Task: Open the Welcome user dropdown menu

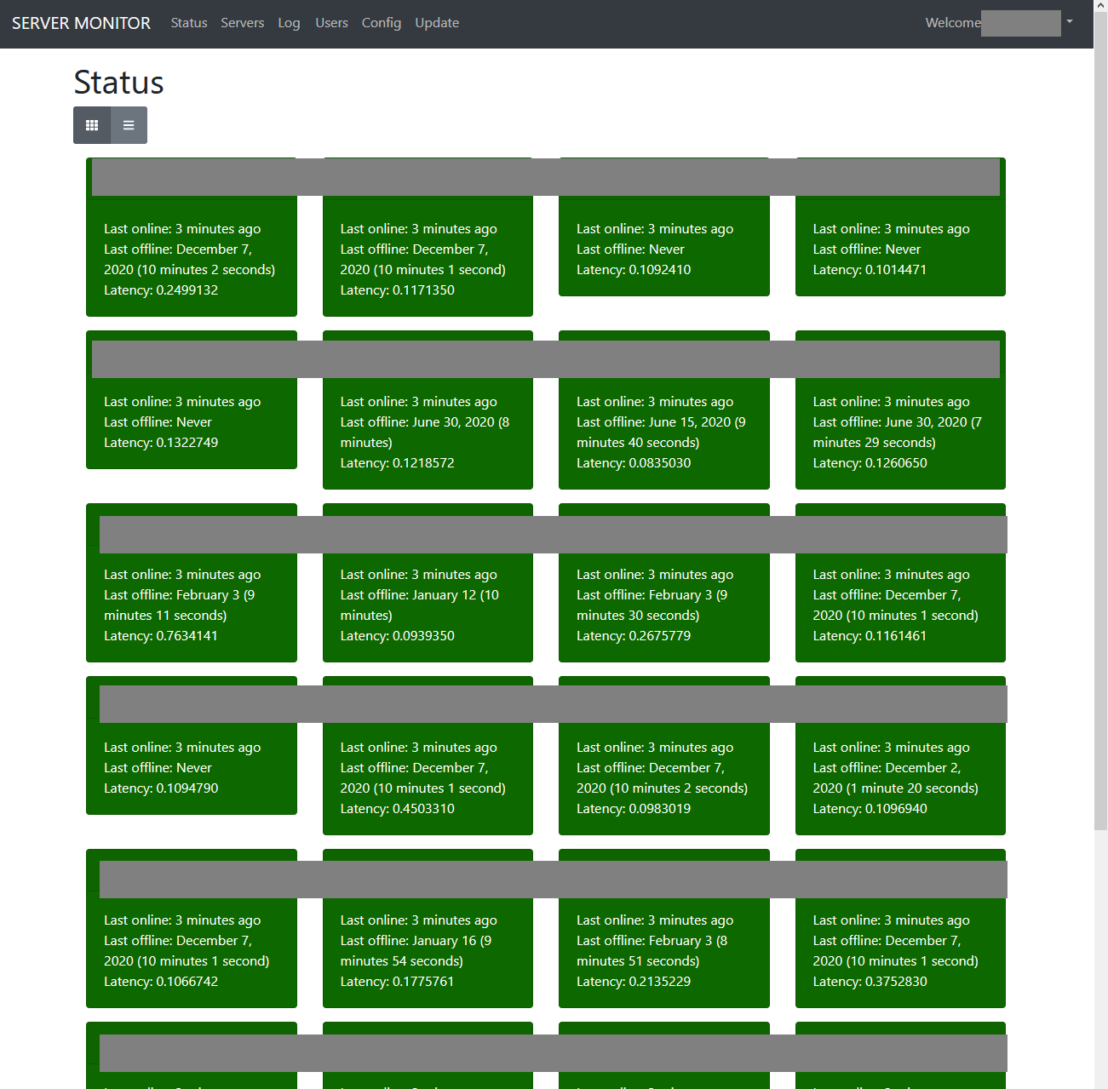Action: (x=999, y=23)
